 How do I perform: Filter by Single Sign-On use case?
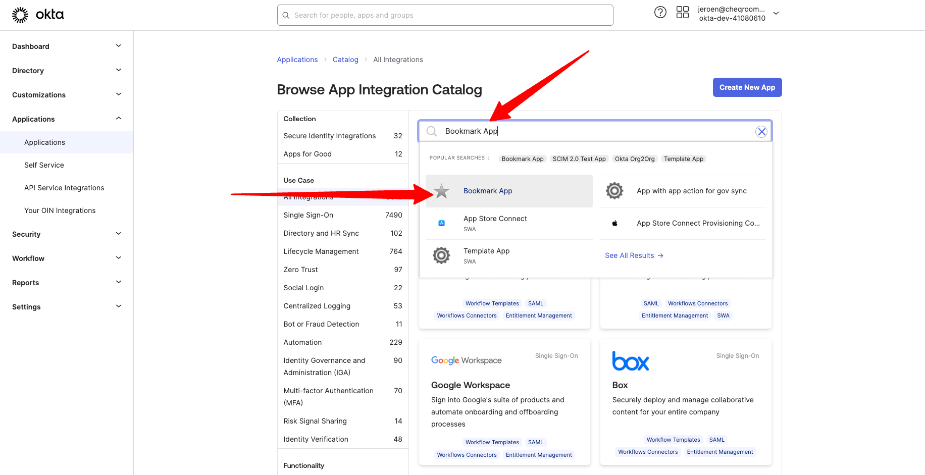[x=308, y=215]
